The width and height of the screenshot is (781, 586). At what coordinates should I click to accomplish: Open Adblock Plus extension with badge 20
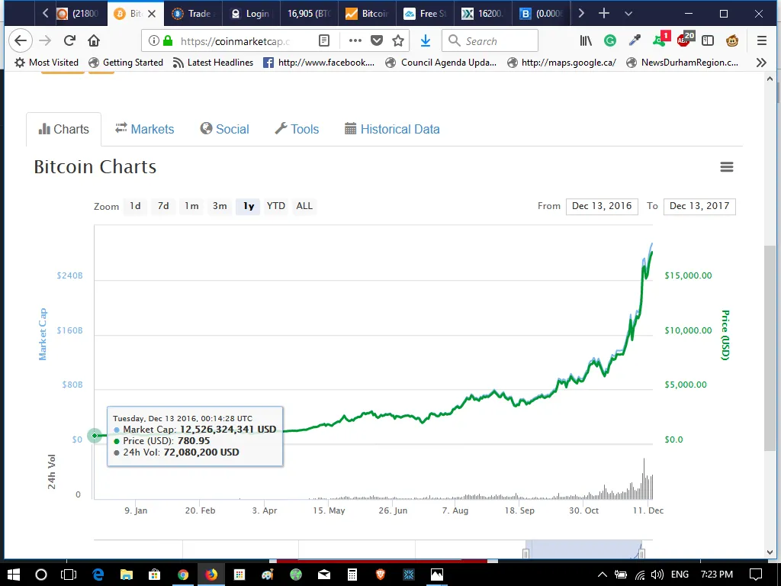[685, 40]
